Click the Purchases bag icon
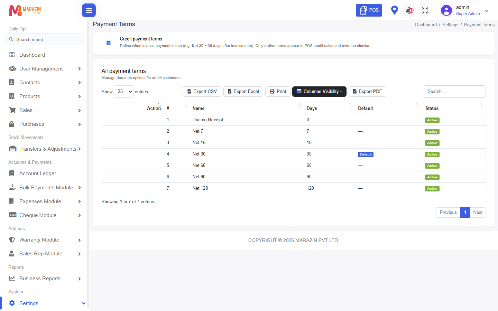The width and height of the screenshot is (498, 311). [x=12, y=124]
